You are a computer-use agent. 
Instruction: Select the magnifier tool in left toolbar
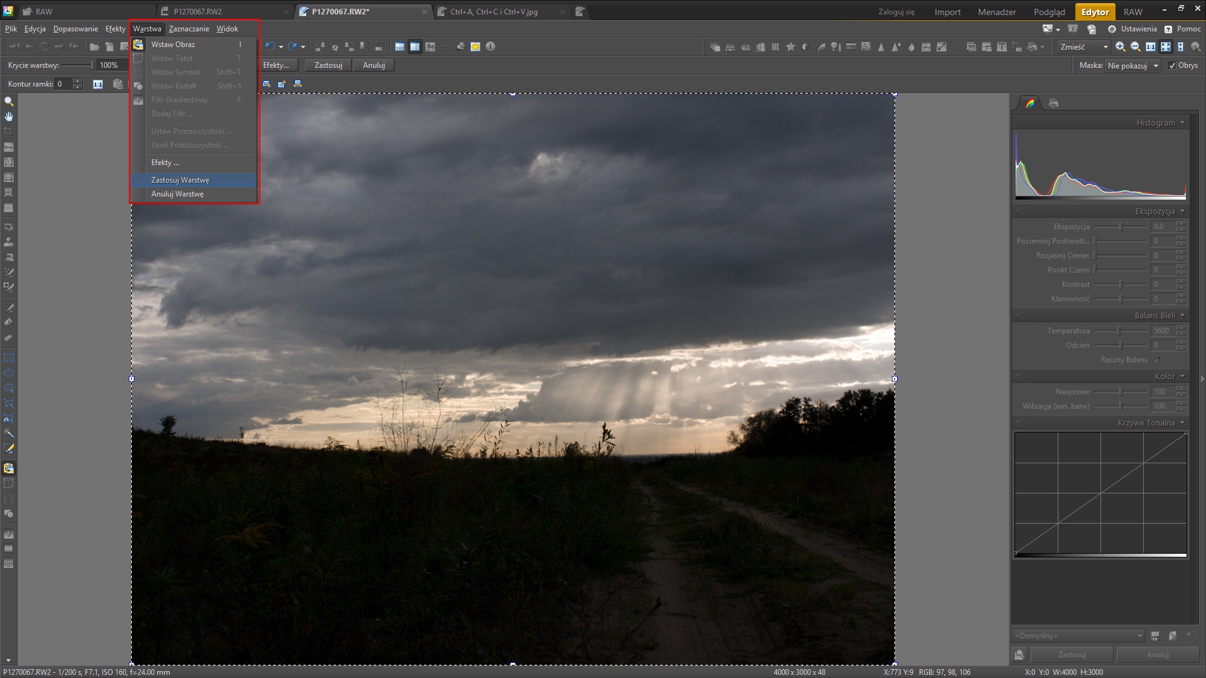(9, 102)
